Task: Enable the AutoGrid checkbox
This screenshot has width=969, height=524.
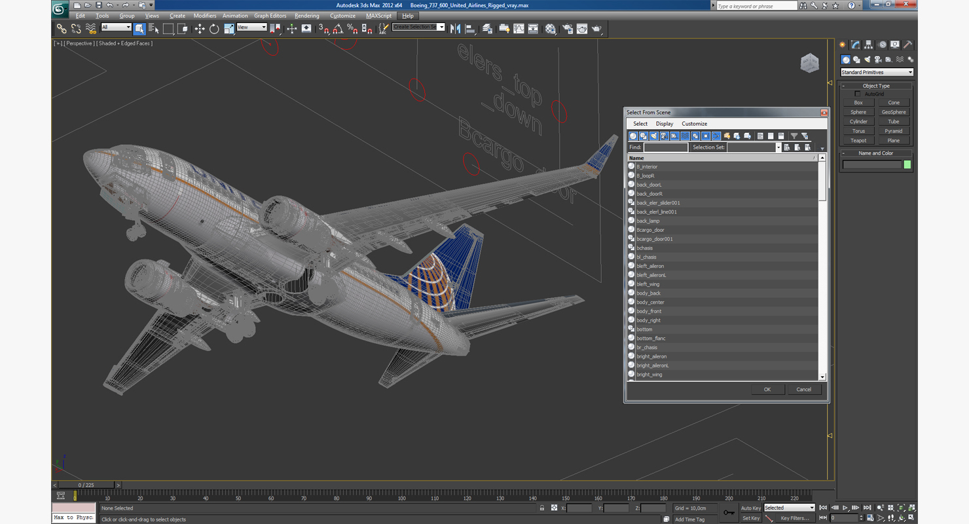Action: tap(858, 94)
